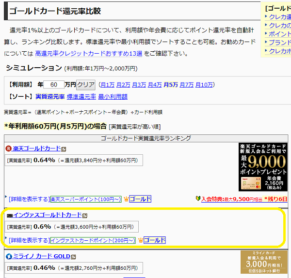
Task: Open first sidebar link starting クレカ還
Action: coord(280,17)
